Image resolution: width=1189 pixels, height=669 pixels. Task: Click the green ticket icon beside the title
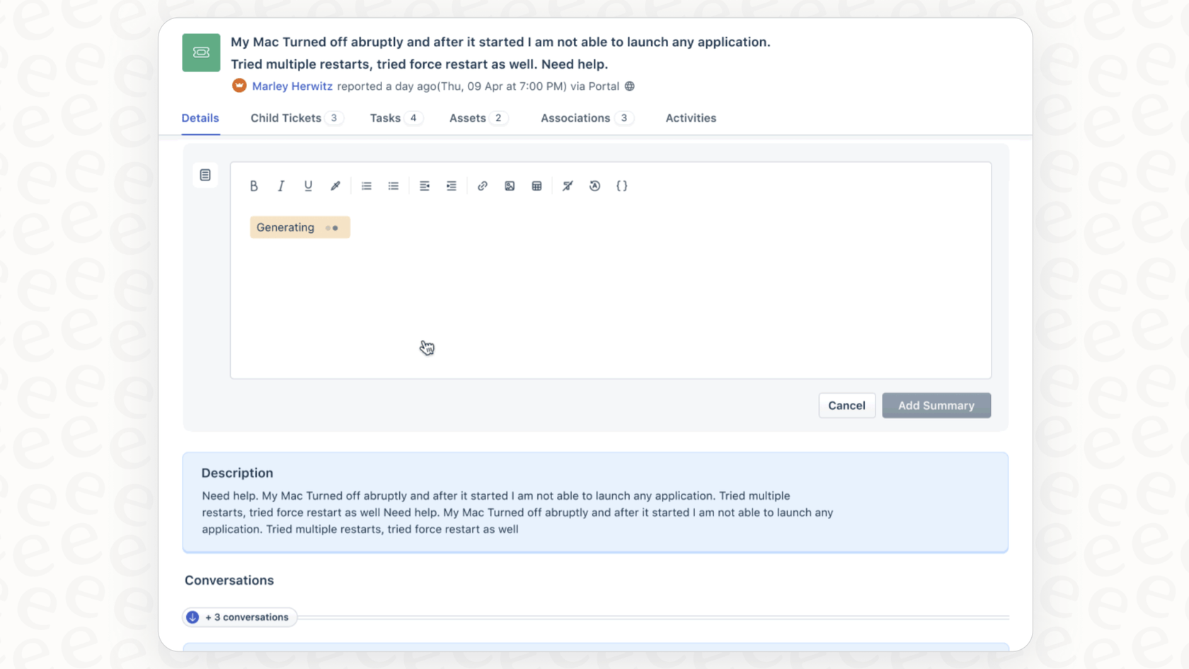click(201, 52)
